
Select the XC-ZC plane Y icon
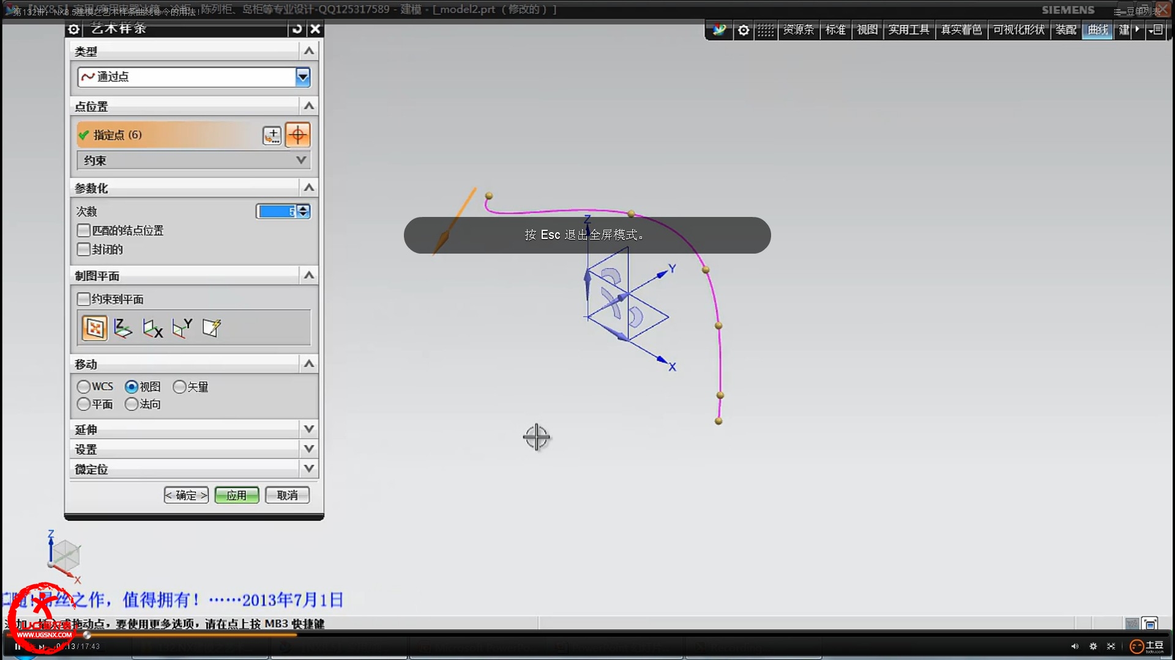pyautogui.click(x=182, y=328)
